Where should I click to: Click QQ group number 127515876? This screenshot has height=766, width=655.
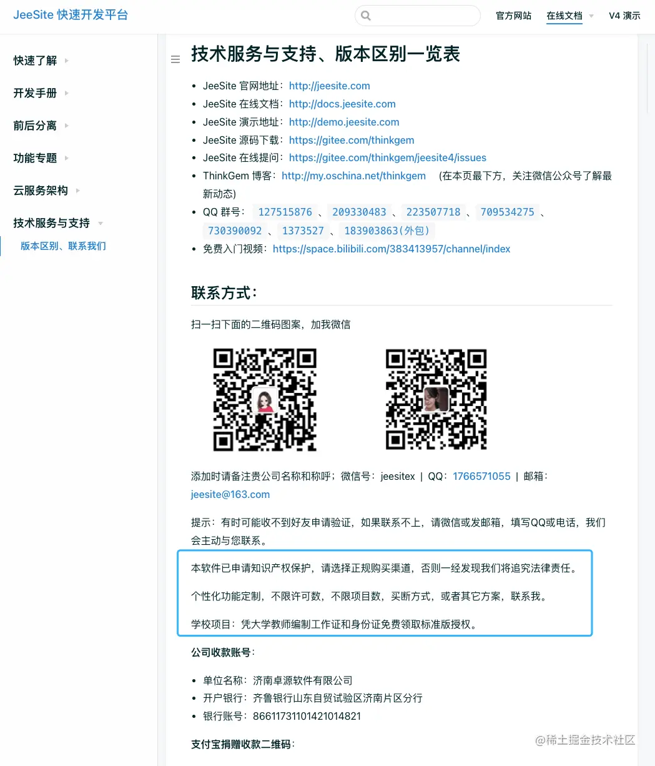(x=285, y=212)
